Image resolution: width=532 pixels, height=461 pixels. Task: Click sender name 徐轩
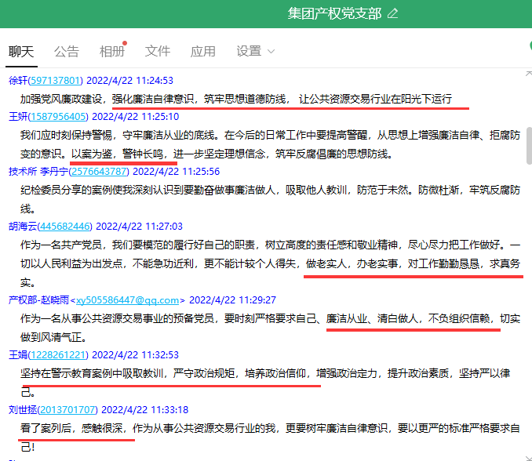(x=18, y=80)
